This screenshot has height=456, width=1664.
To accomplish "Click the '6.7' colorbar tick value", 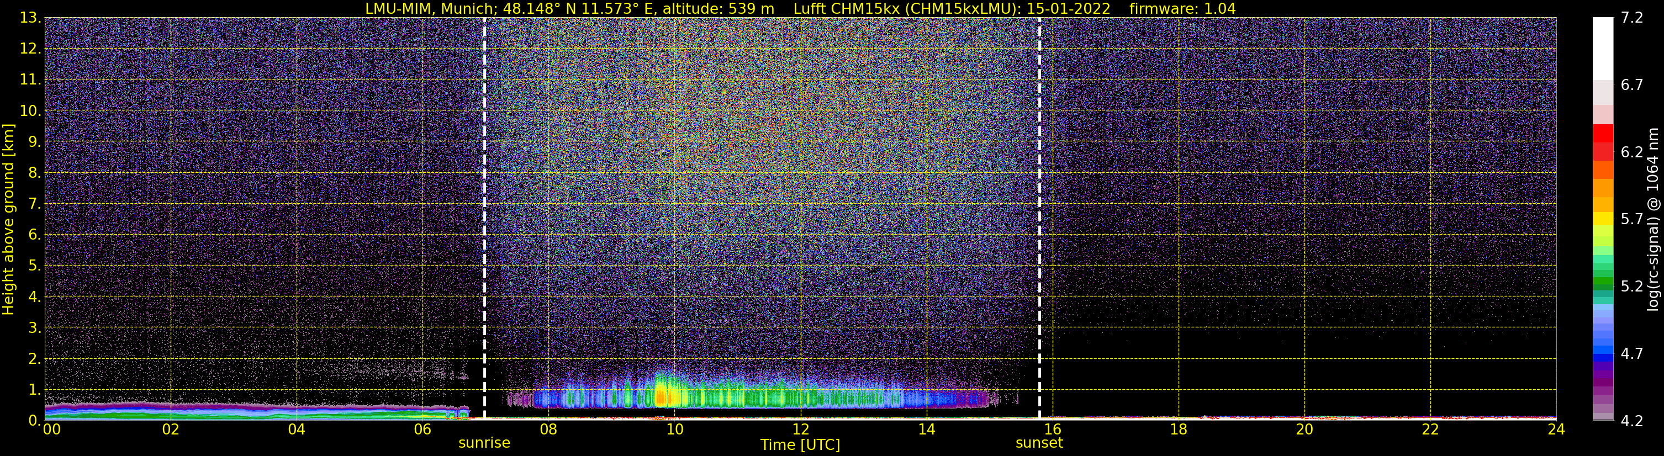I will click(x=1632, y=84).
